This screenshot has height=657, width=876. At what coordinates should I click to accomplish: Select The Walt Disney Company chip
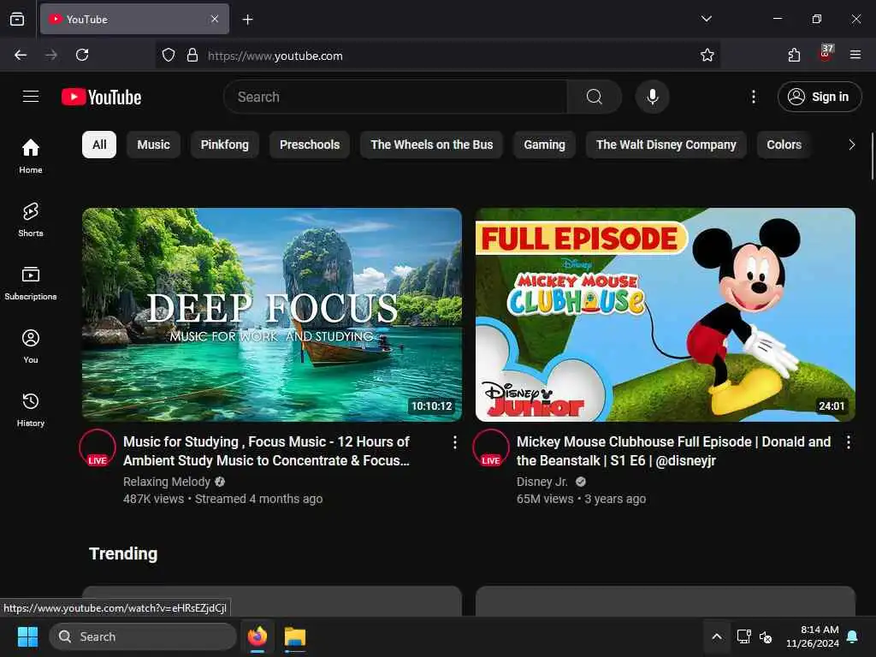coord(666,145)
